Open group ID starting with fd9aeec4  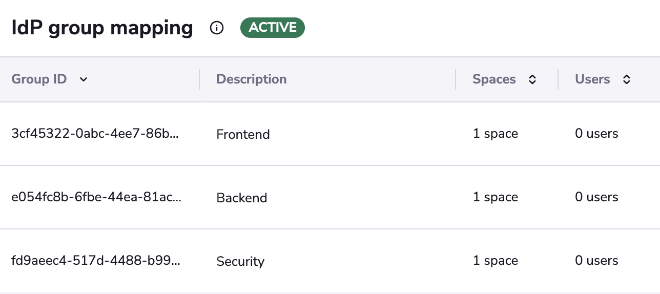click(95, 261)
